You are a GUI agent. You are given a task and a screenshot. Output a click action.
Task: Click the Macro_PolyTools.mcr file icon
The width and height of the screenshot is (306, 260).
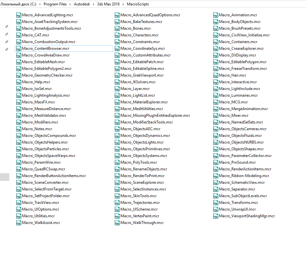[x=117, y=162]
